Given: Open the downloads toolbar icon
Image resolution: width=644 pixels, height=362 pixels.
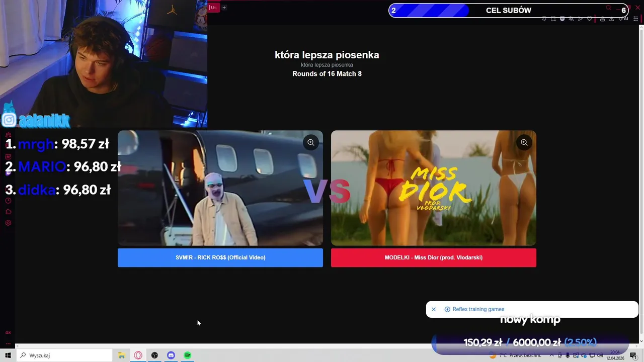Looking at the screenshot, I should [611, 19].
